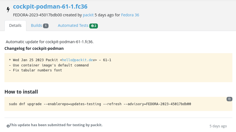
Task: Copy the install command using the clipboard icon
Action: [x=229, y=99]
